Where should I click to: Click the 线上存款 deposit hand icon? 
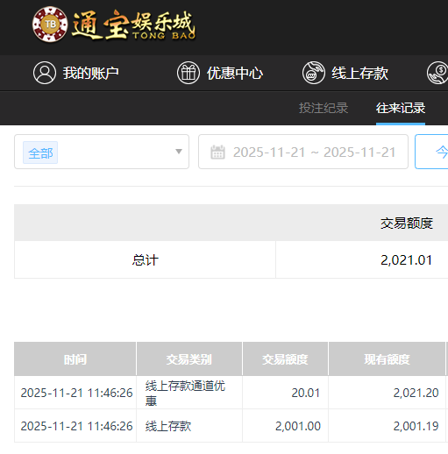click(314, 73)
